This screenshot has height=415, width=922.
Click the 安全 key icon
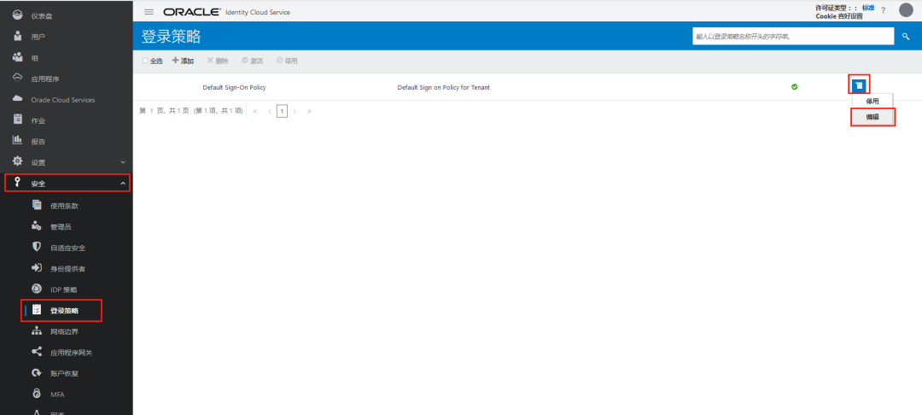click(18, 183)
